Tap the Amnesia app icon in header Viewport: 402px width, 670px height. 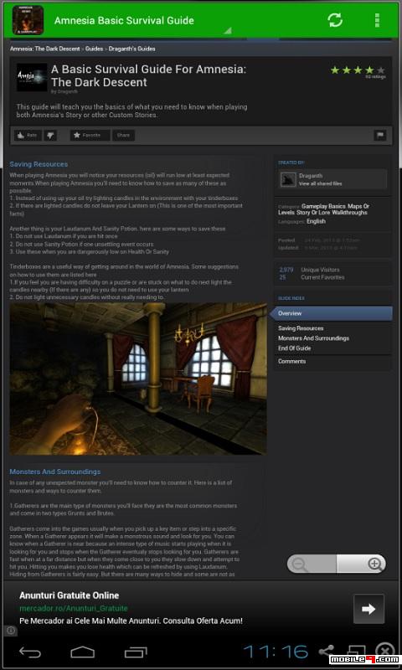pyautogui.click(x=28, y=20)
